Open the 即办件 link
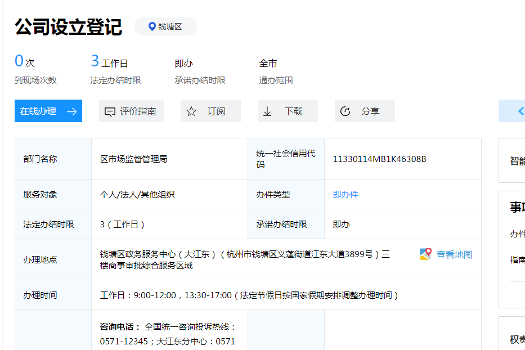The height and width of the screenshot is (350, 525). click(345, 195)
